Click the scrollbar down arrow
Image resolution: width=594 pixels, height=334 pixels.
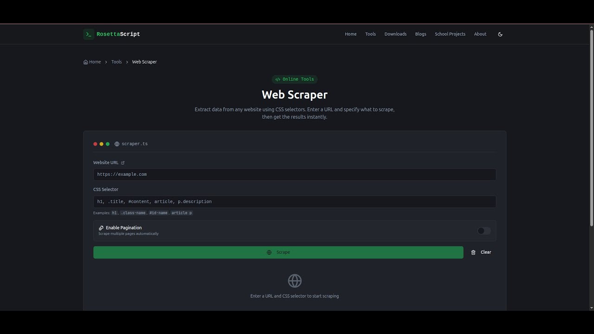coord(591,308)
